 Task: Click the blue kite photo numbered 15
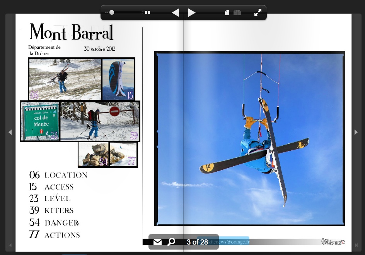coord(118,79)
